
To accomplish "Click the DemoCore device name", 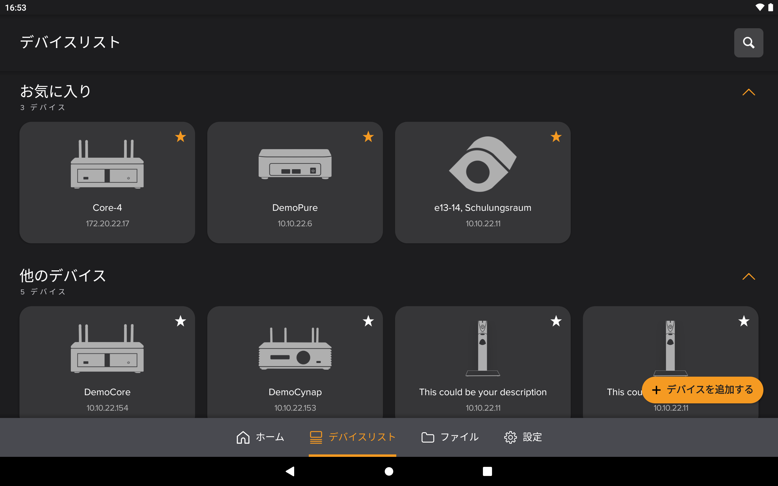I will click(107, 392).
